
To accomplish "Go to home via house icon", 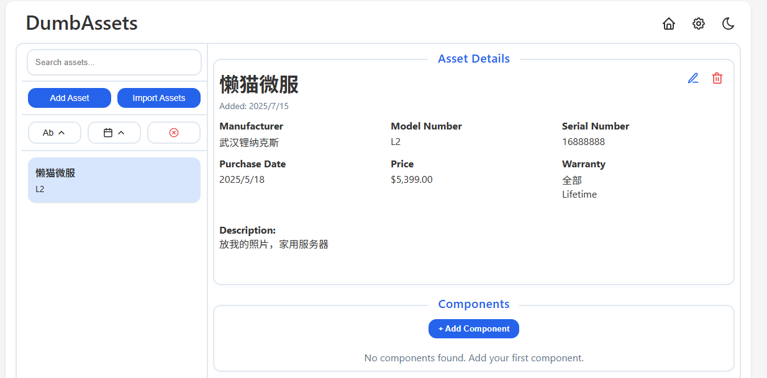I will click(x=669, y=24).
